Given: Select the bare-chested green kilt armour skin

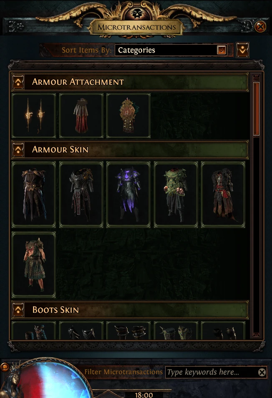Looking at the screenshot, I should click(34, 264).
